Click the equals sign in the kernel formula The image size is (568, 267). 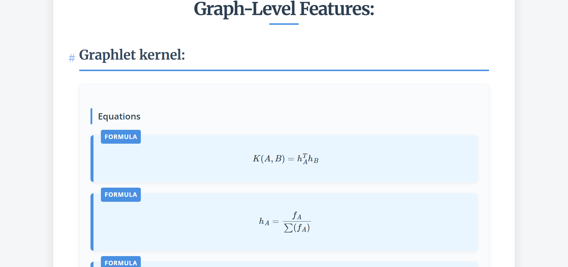click(291, 159)
